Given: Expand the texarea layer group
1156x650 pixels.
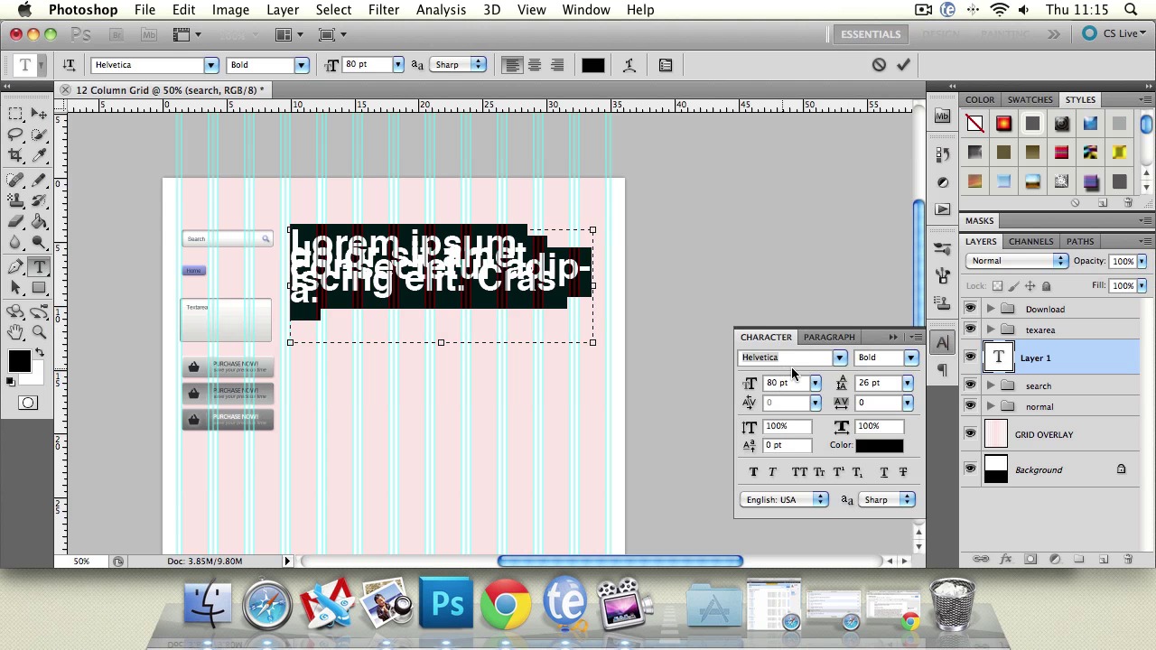Looking at the screenshot, I should click(991, 330).
